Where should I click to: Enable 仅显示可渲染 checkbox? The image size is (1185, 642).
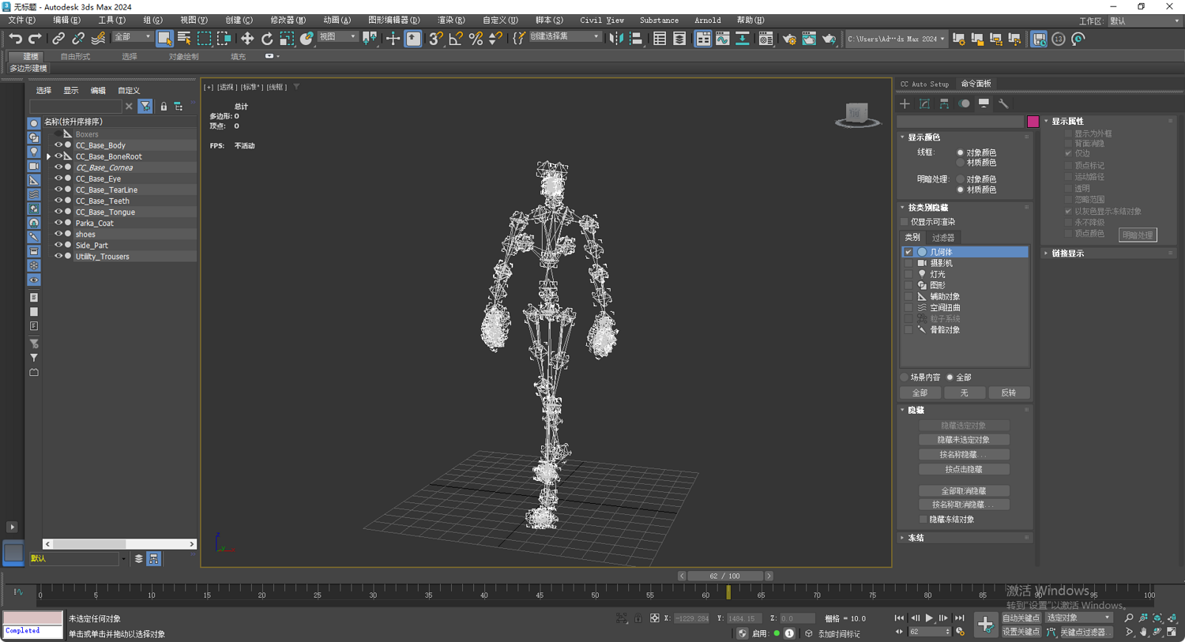[x=905, y=222]
